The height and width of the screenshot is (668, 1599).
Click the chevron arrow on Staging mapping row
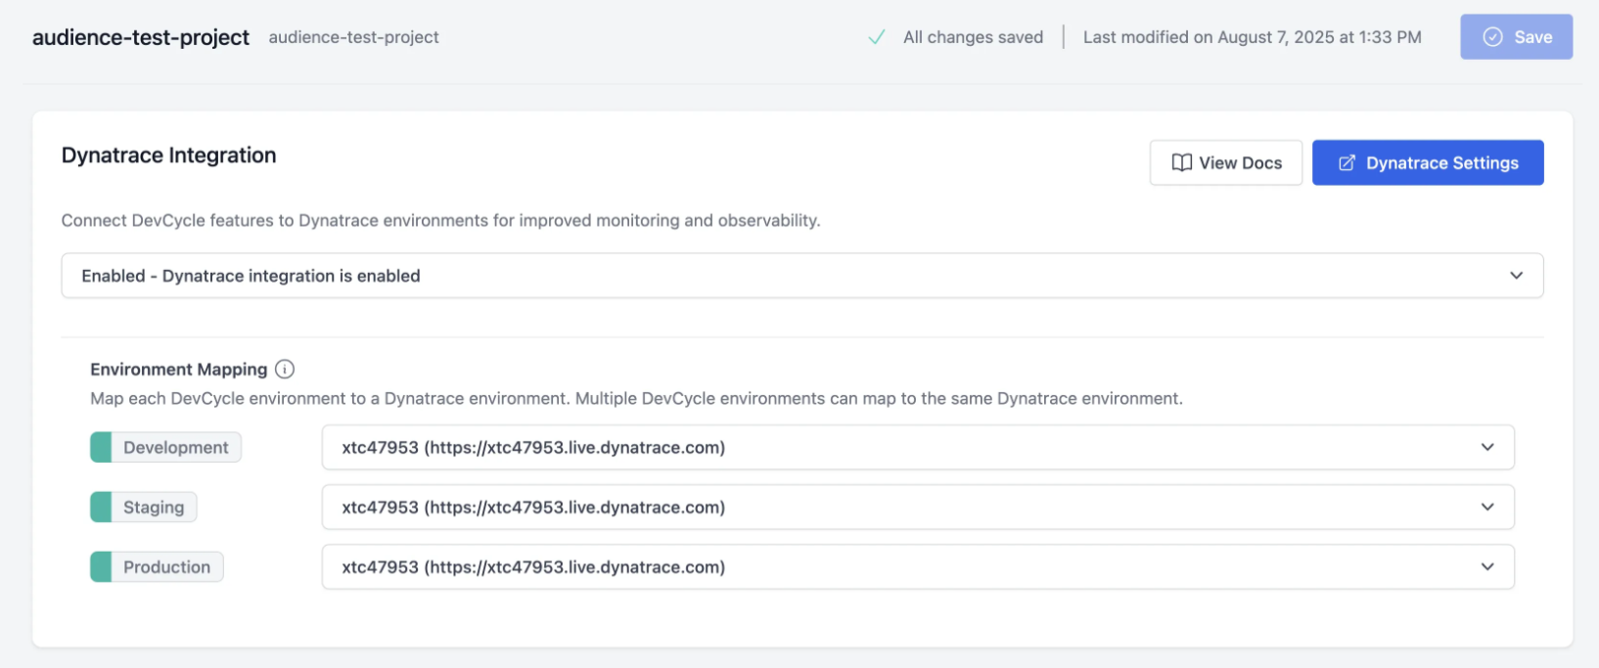[x=1486, y=507]
